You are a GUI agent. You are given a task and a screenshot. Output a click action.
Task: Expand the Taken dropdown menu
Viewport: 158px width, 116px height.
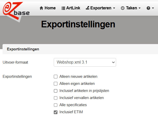coord(131,8)
